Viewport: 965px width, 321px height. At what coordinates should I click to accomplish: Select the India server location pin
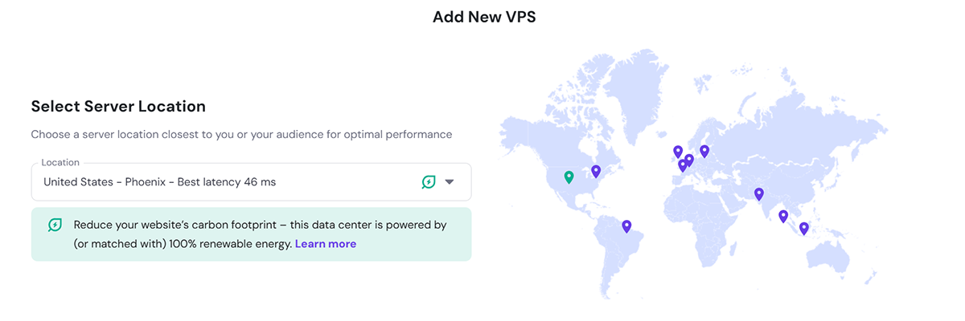point(758,193)
